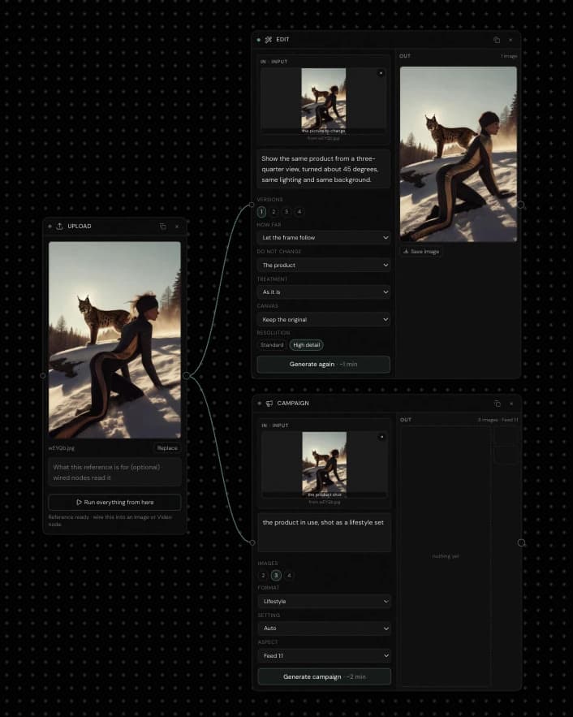Image resolution: width=573 pixels, height=717 pixels.
Task: Close the EDIT node
Action: pyautogui.click(x=511, y=40)
